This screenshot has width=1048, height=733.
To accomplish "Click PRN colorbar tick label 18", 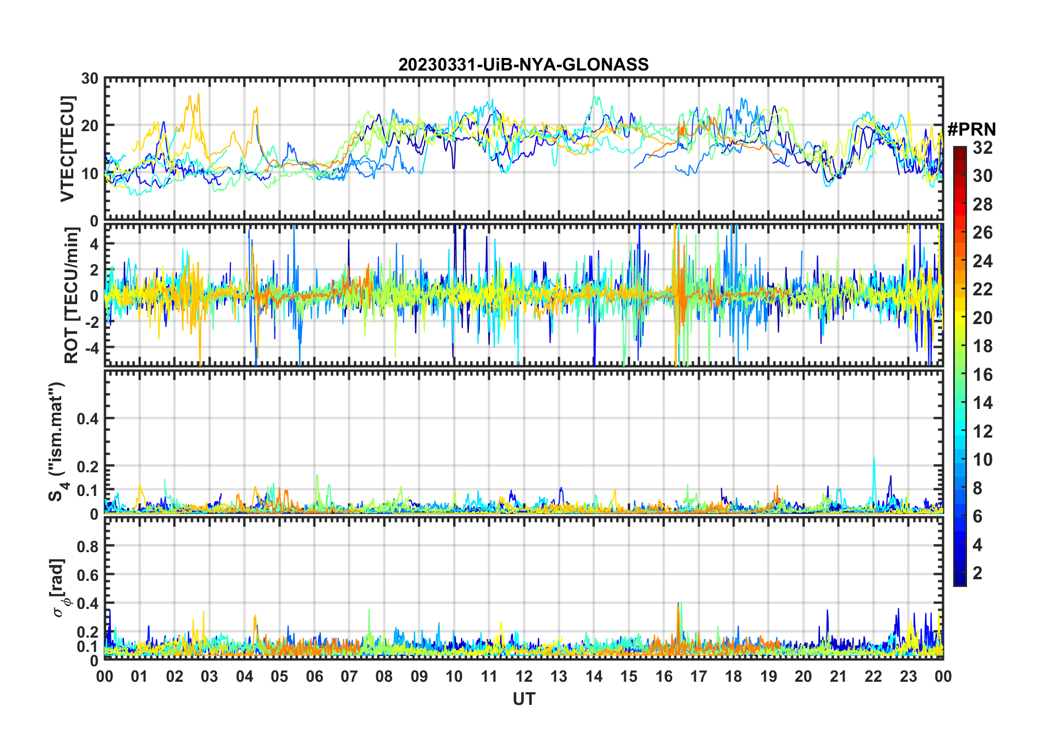I will coord(982,346).
